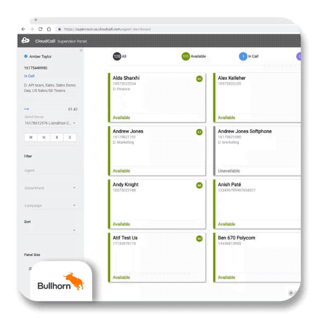
Task: Click the blue status dot beside Amber Taylor
Action: point(26,56)
